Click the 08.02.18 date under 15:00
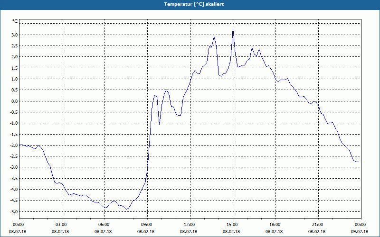 pyautogui.click(x=231, y=232)
